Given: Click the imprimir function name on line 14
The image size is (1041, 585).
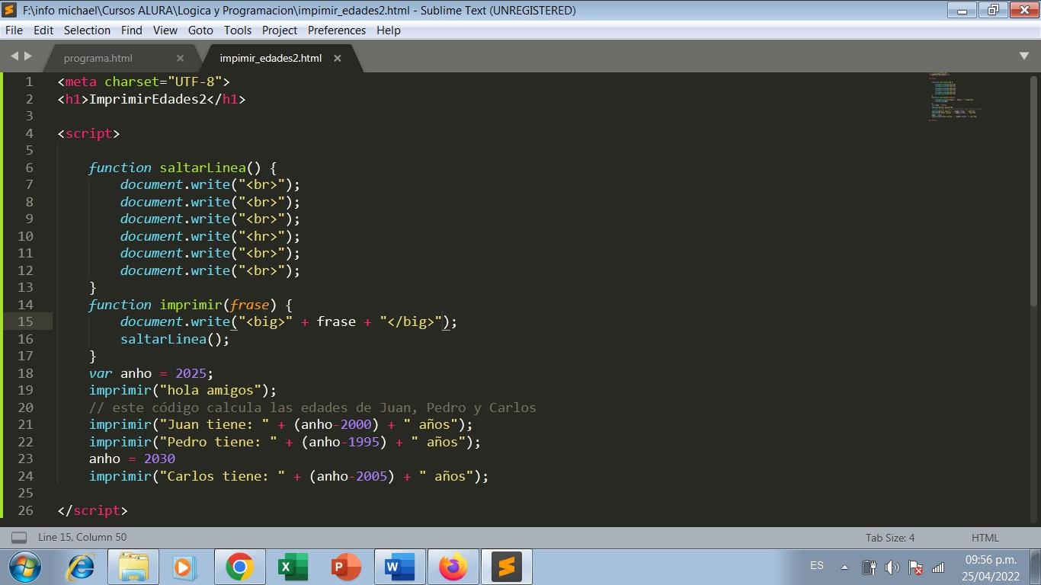Looking at the screenshot, I should [191, 305].
